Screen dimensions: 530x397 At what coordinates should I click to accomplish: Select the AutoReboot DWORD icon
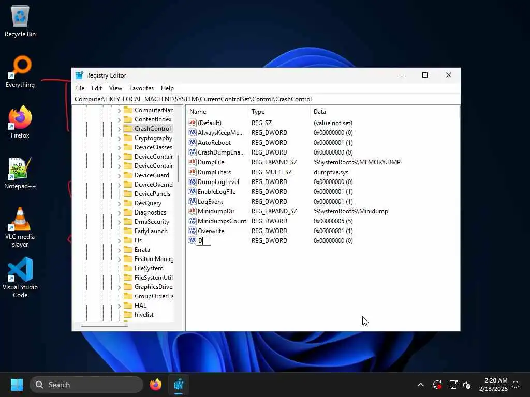pos(193,142)
